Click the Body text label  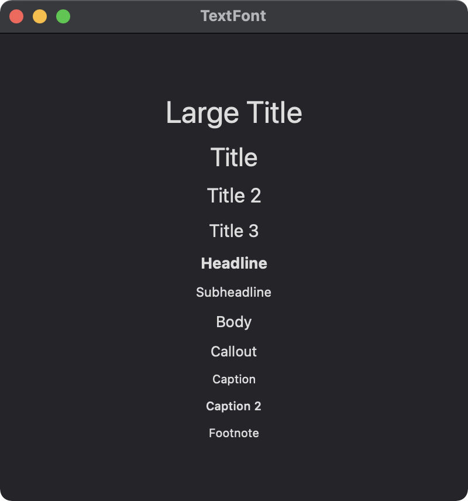click(x=234, y=322)
